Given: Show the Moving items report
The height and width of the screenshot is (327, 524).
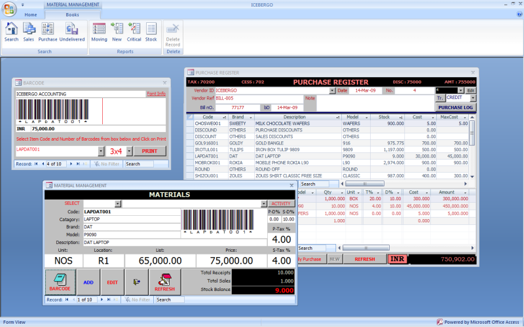Looking at the screenshot, I should 100,32.
